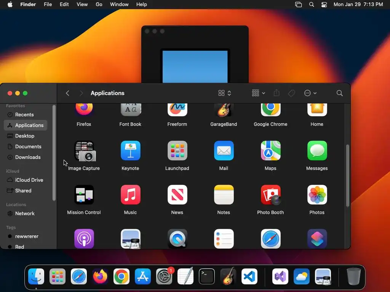Select the Maps application
390x292 pixels.
[270, 151]
